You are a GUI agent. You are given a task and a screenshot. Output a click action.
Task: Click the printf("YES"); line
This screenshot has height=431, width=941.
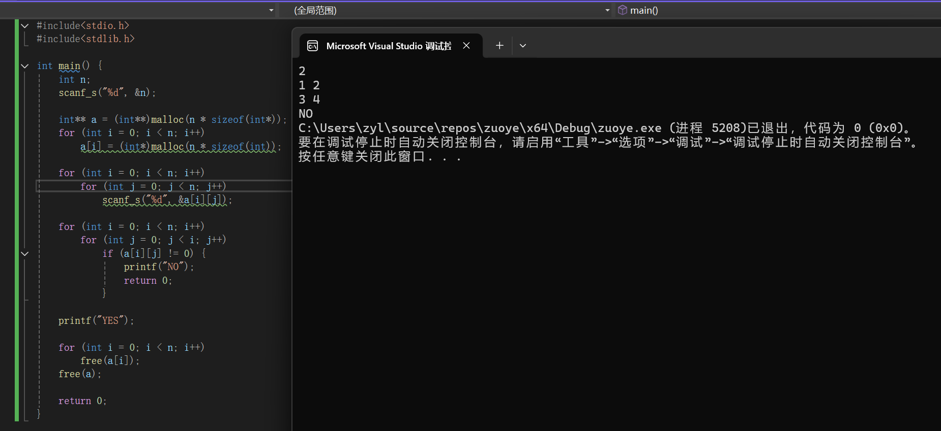[x=96, y=320]
